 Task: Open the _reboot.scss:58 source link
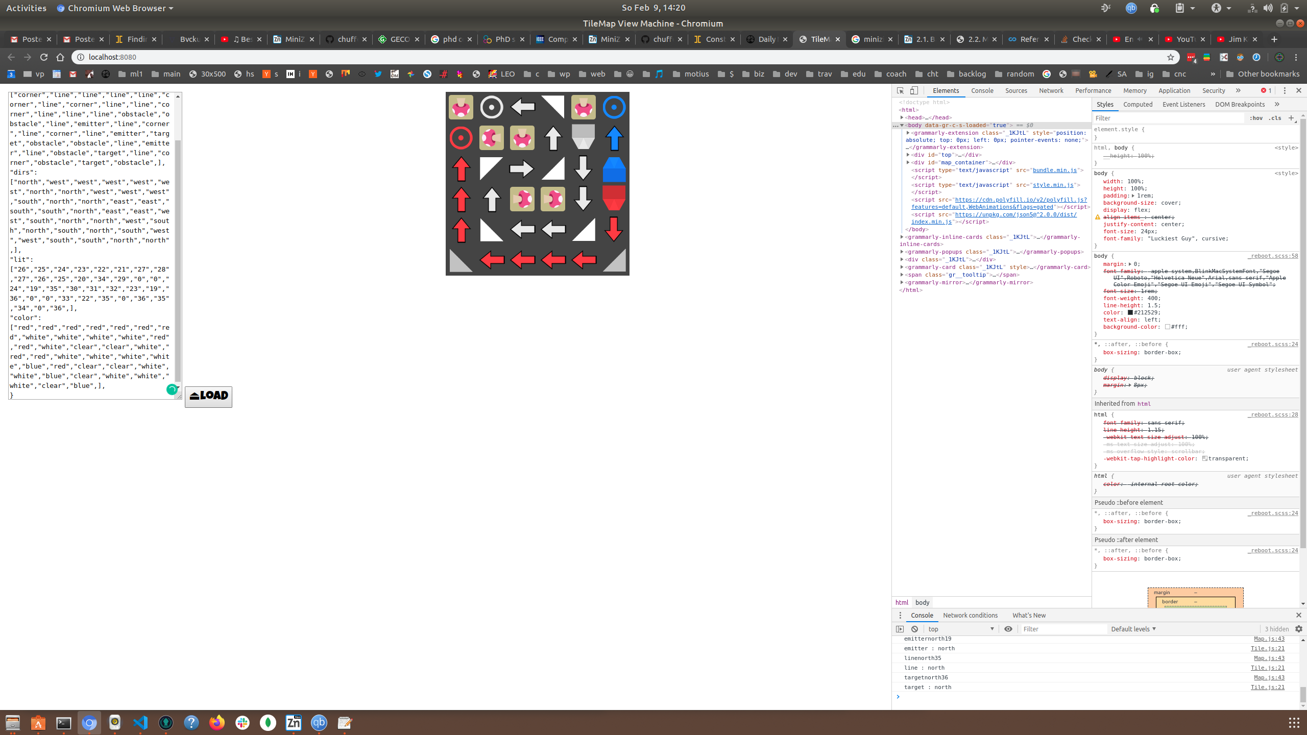pyautogui.click(x=1273, y=256)
